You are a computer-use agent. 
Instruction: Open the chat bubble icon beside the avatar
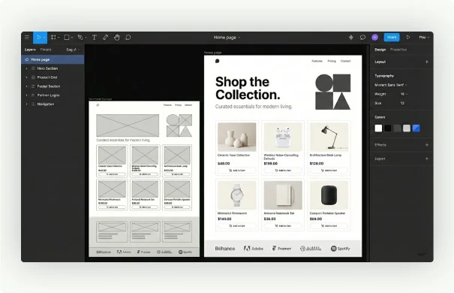[362, 38]
